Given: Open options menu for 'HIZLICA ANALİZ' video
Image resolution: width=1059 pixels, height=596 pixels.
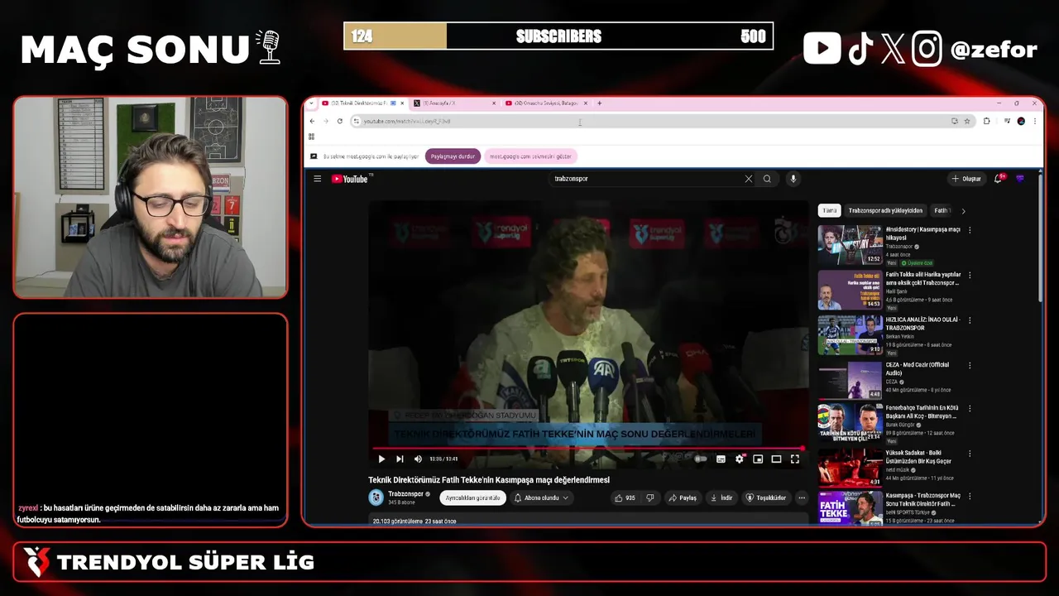Looking at the screenshot, I should coord(970,320).
